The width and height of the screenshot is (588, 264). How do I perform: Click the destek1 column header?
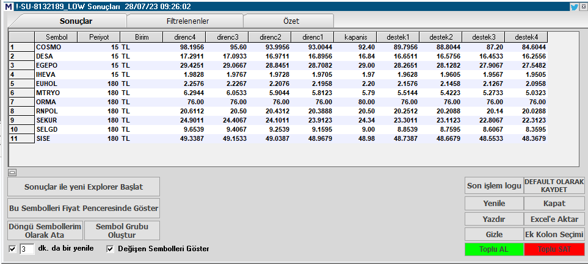tap(398, 37)
